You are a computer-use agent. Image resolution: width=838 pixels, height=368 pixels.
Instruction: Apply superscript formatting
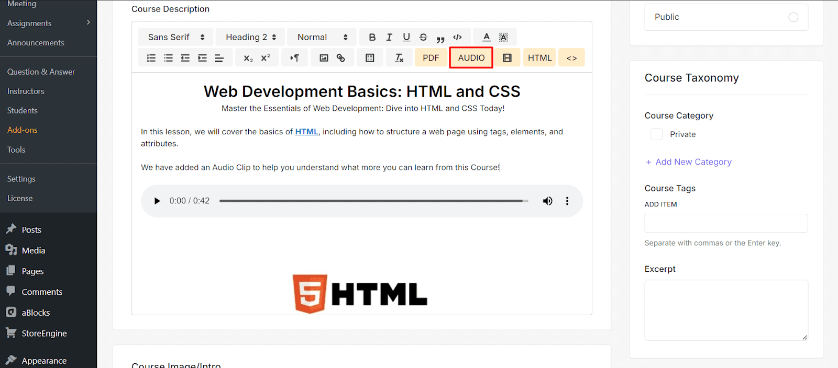pos(266,58)
